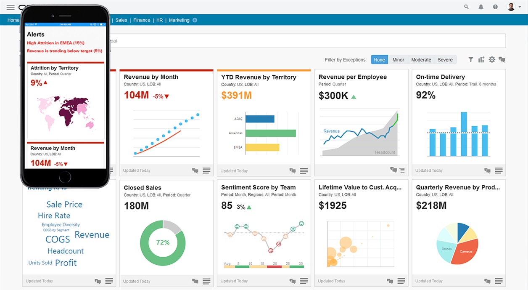This screenshot has width=528, height=290.
Task: Open the hamburger navigation menu
Action: (11, 8)
